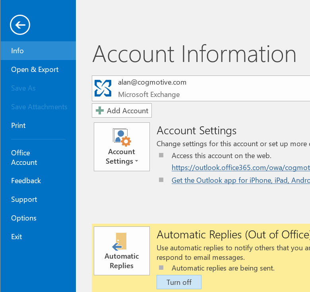The height and width of the screenshot is (292, 310).
Task: Expand the Account Settings dropdown arrow
Action: click(136, 162)
